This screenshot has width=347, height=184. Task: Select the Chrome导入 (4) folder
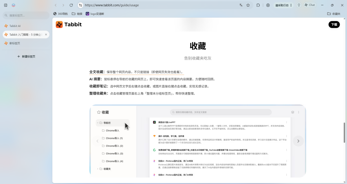point(112,161)
